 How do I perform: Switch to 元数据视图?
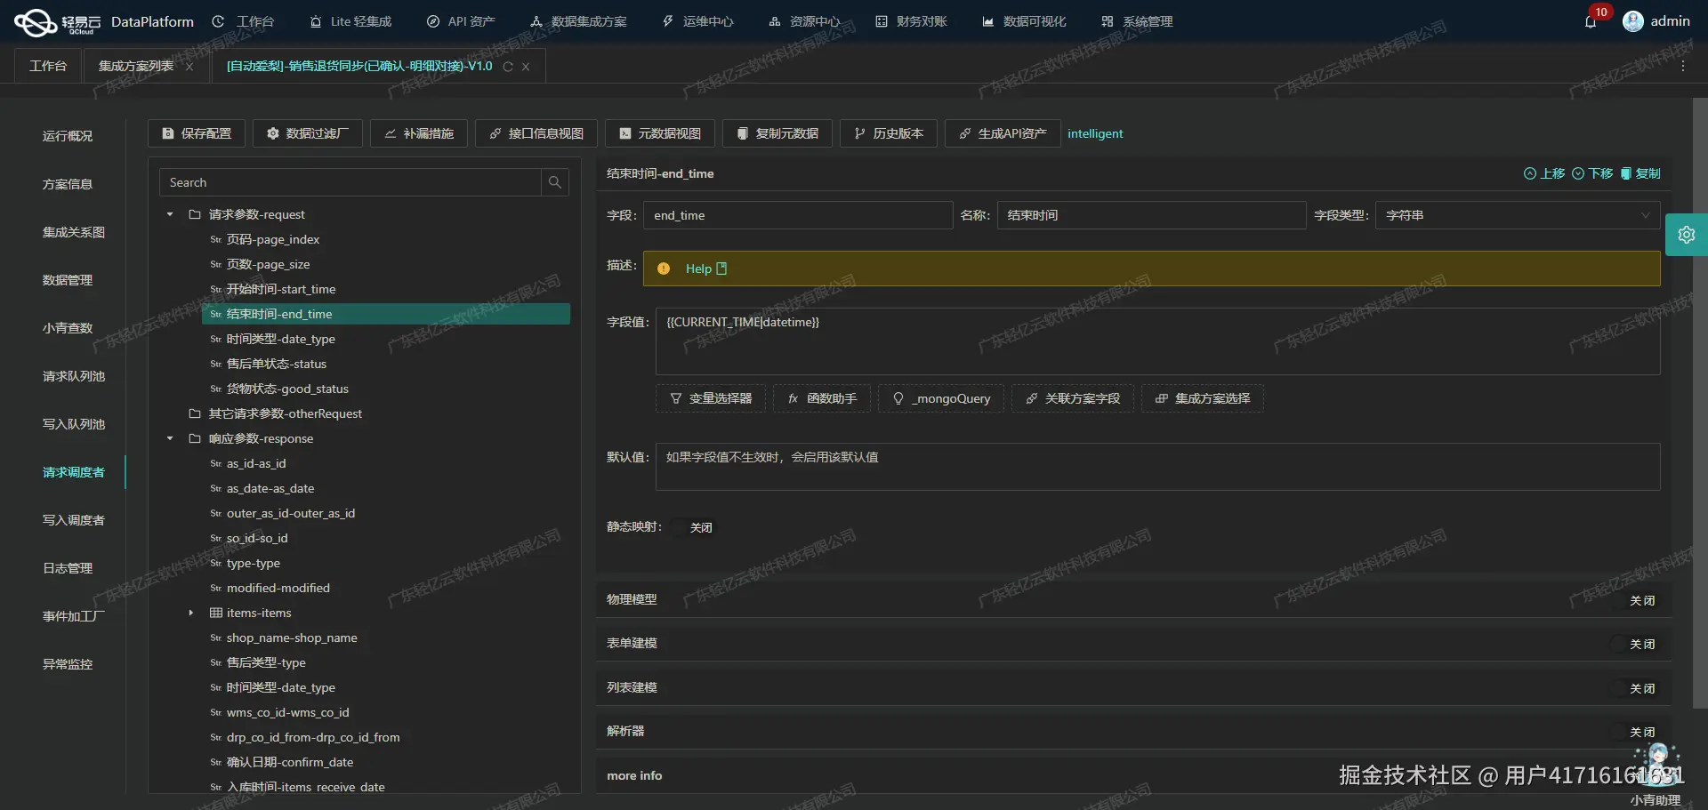pos(660,133)
